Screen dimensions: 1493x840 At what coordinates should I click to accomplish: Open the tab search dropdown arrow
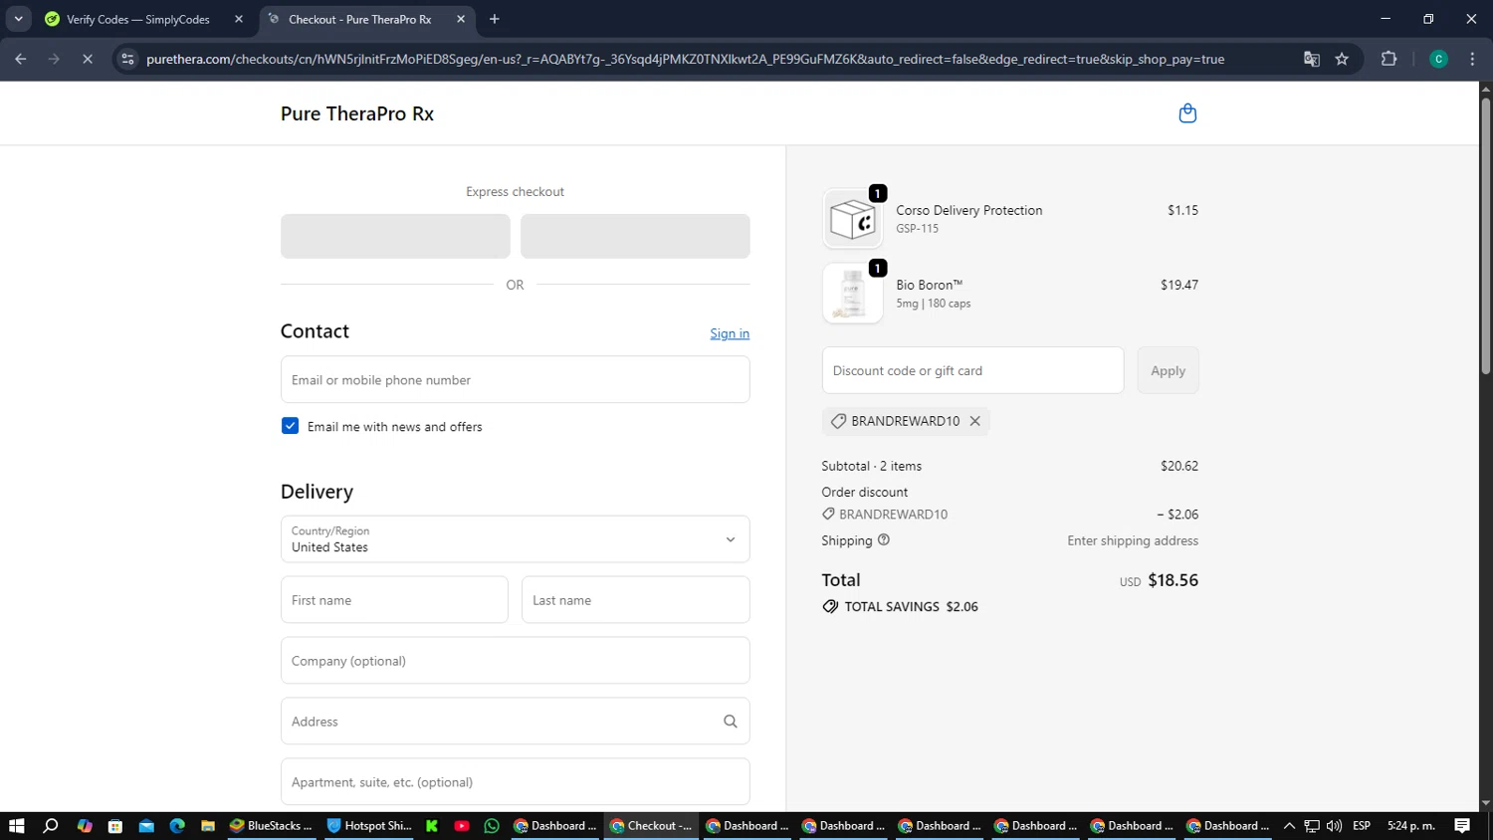click(18, 19)
